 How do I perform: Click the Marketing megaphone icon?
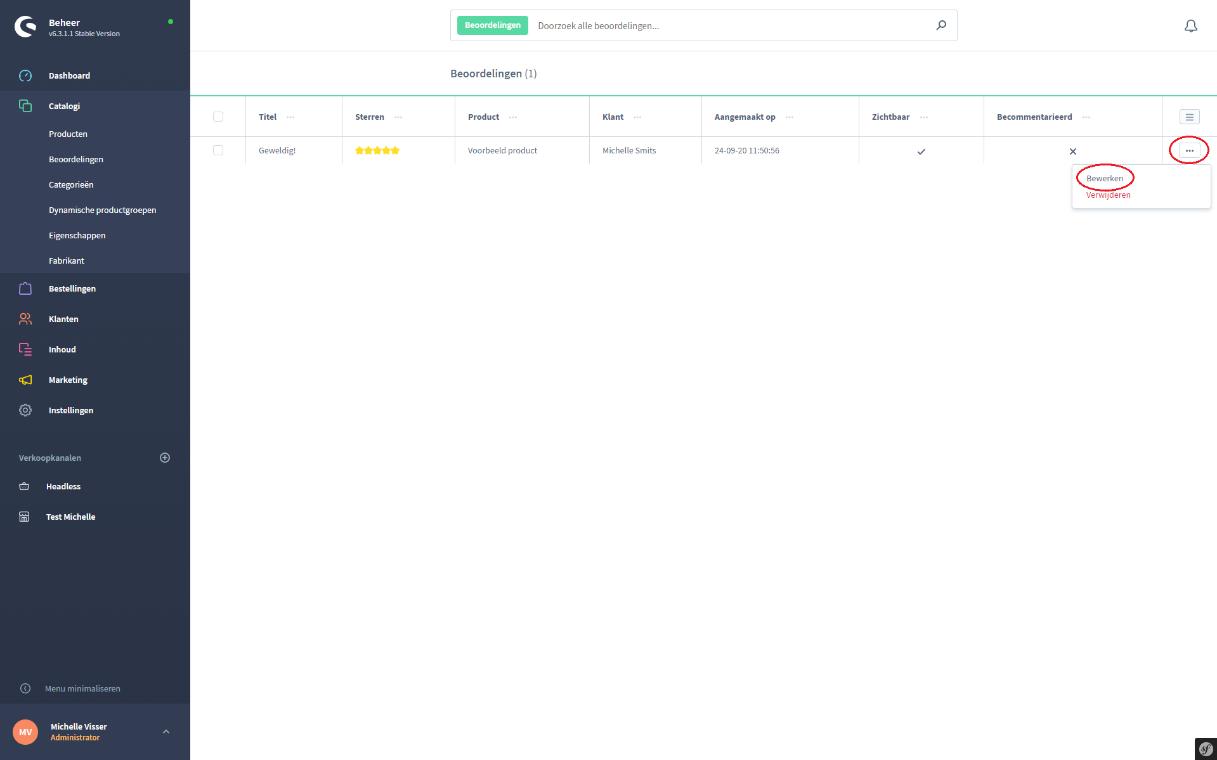25,380
